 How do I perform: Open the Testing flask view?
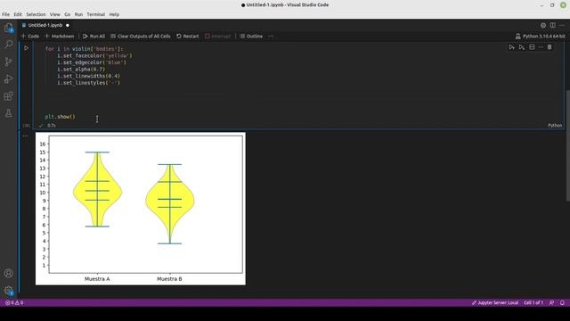pyautogui.click(x=8, y=113)
